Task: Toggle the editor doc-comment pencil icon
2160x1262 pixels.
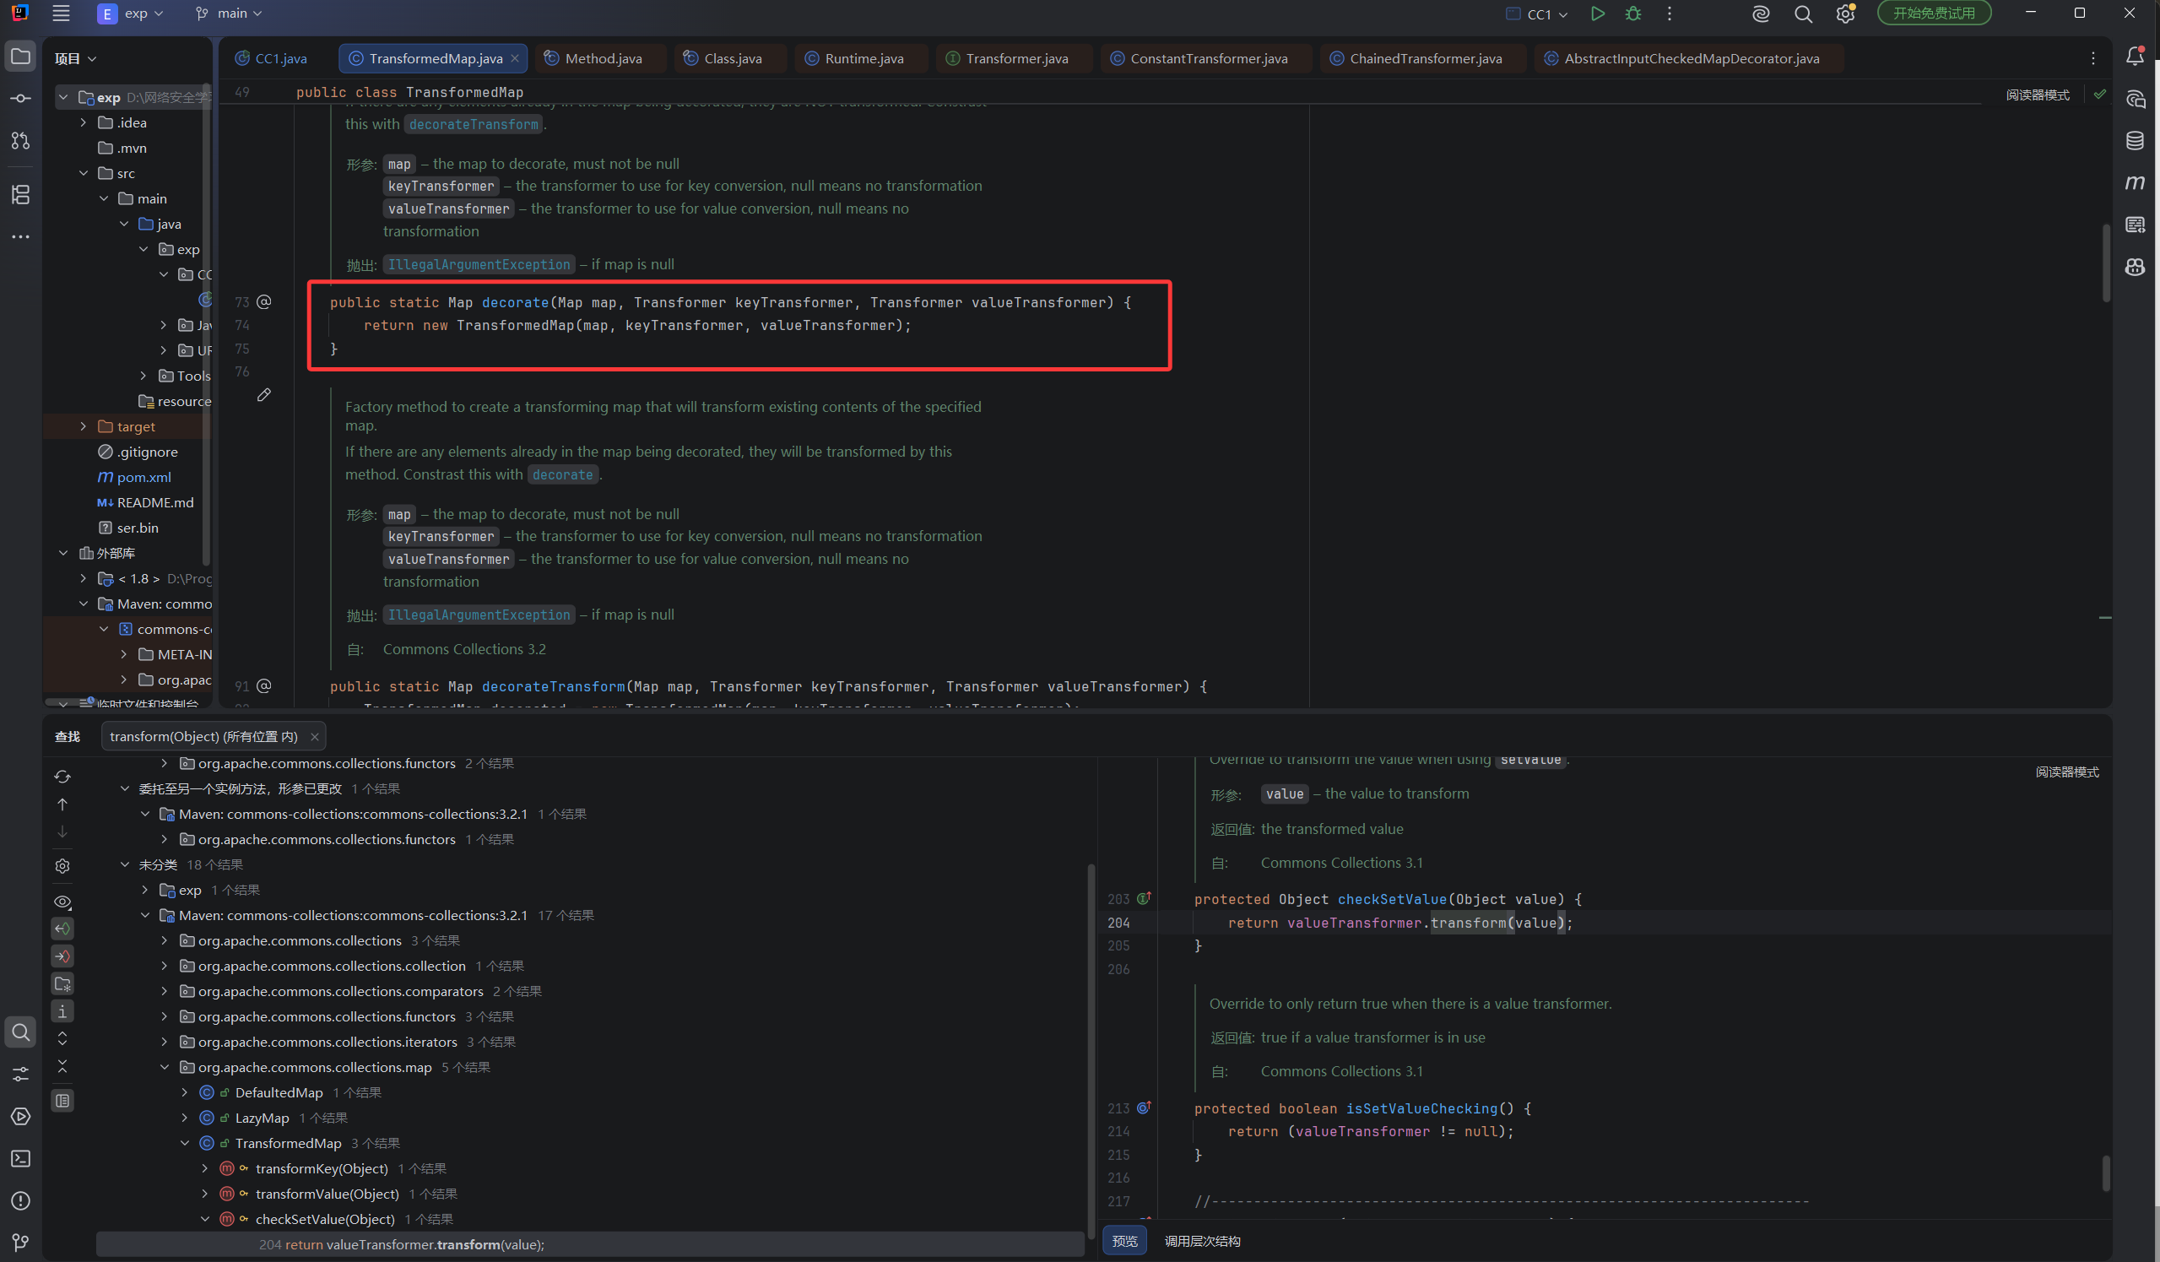Action: 264,394
